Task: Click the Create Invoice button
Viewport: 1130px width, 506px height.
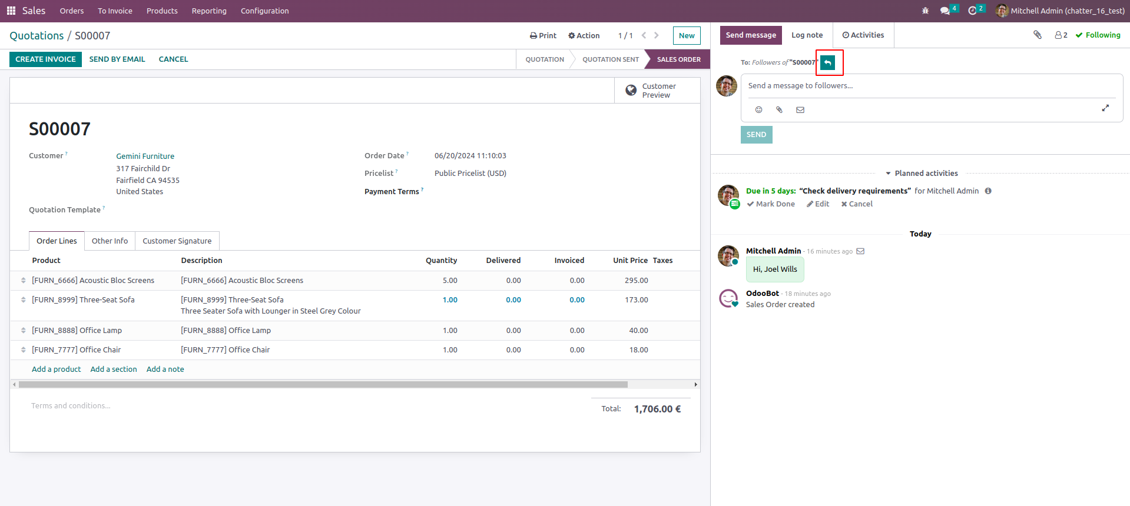Action: pos(45,59)
